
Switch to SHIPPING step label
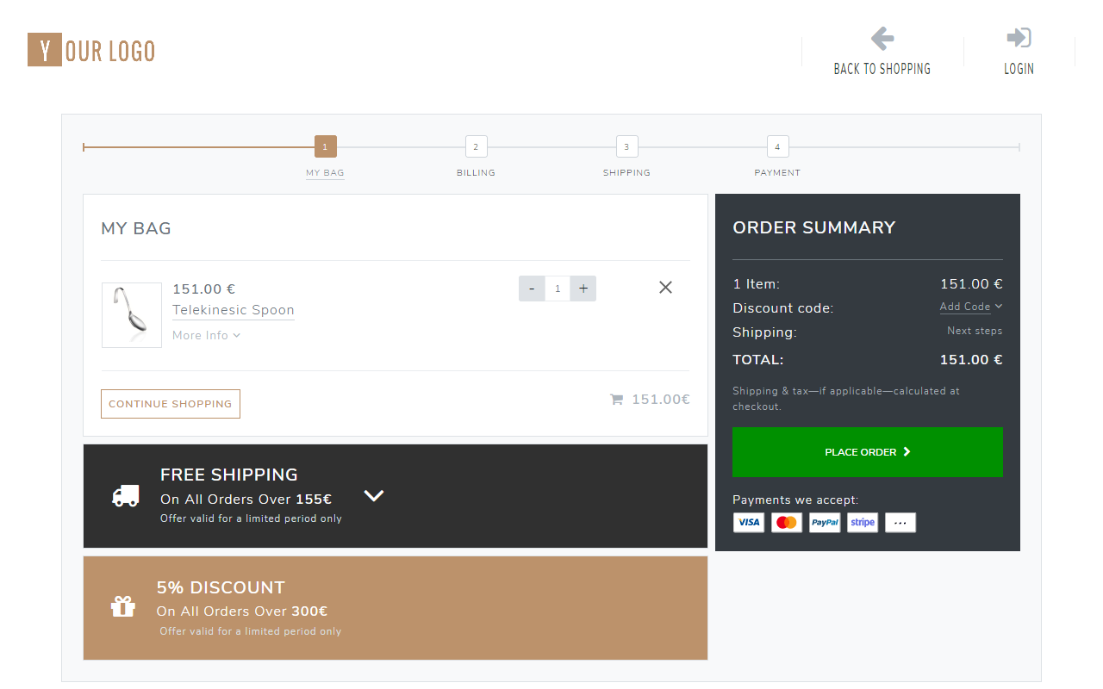(x=626, y=173)
